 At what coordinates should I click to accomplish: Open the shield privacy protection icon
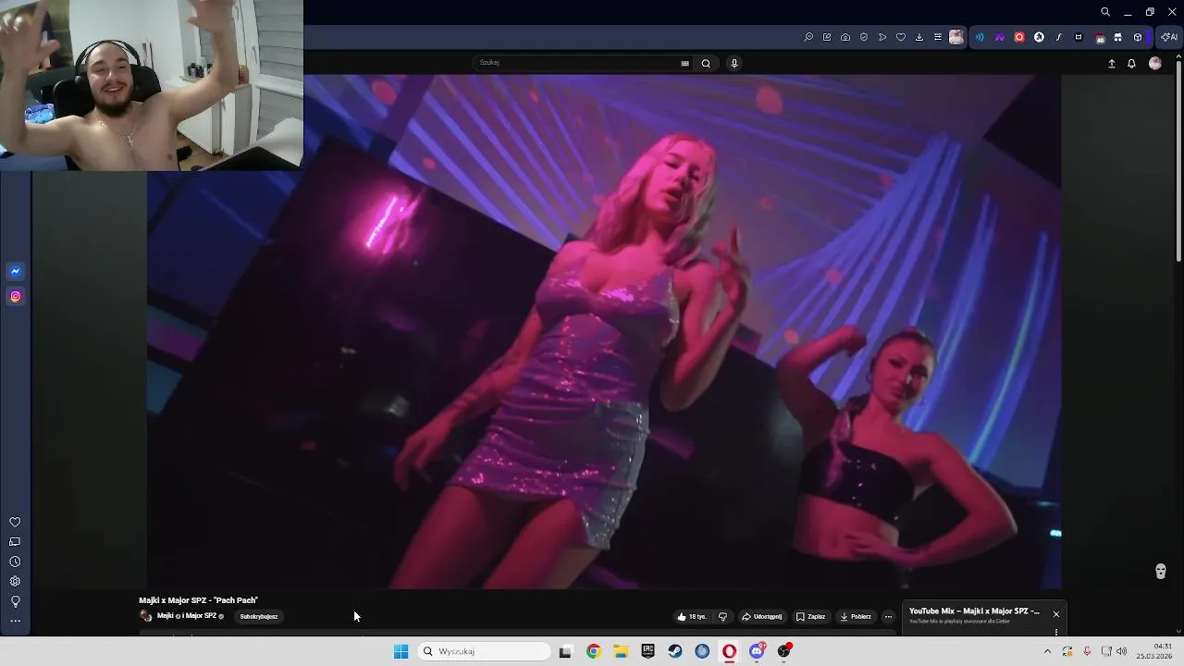point(864,37)
